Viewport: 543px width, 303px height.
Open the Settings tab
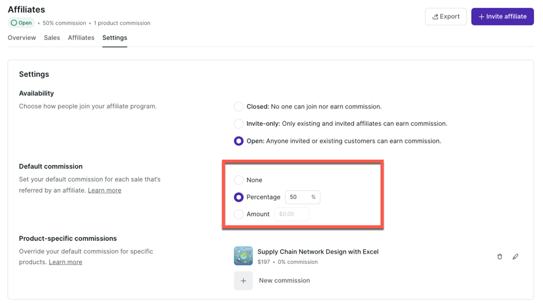[x=115, y=37]
